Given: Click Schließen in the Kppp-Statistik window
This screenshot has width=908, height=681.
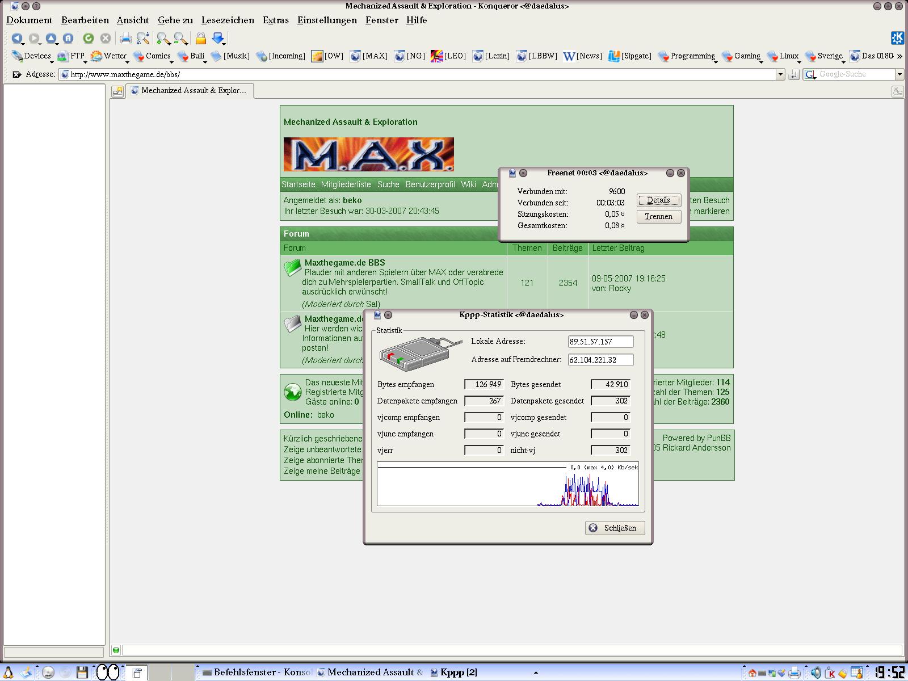Looking at the screenshot, I should pyautogui.click(x=615, y=528).
